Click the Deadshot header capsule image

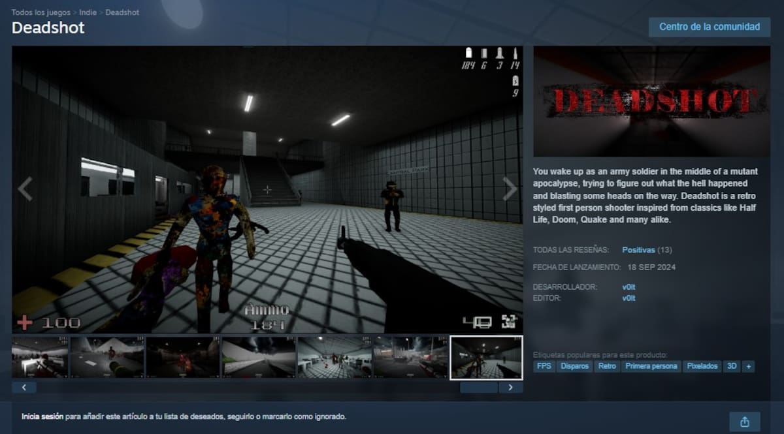pyautogui.click(x=652, y=101)
